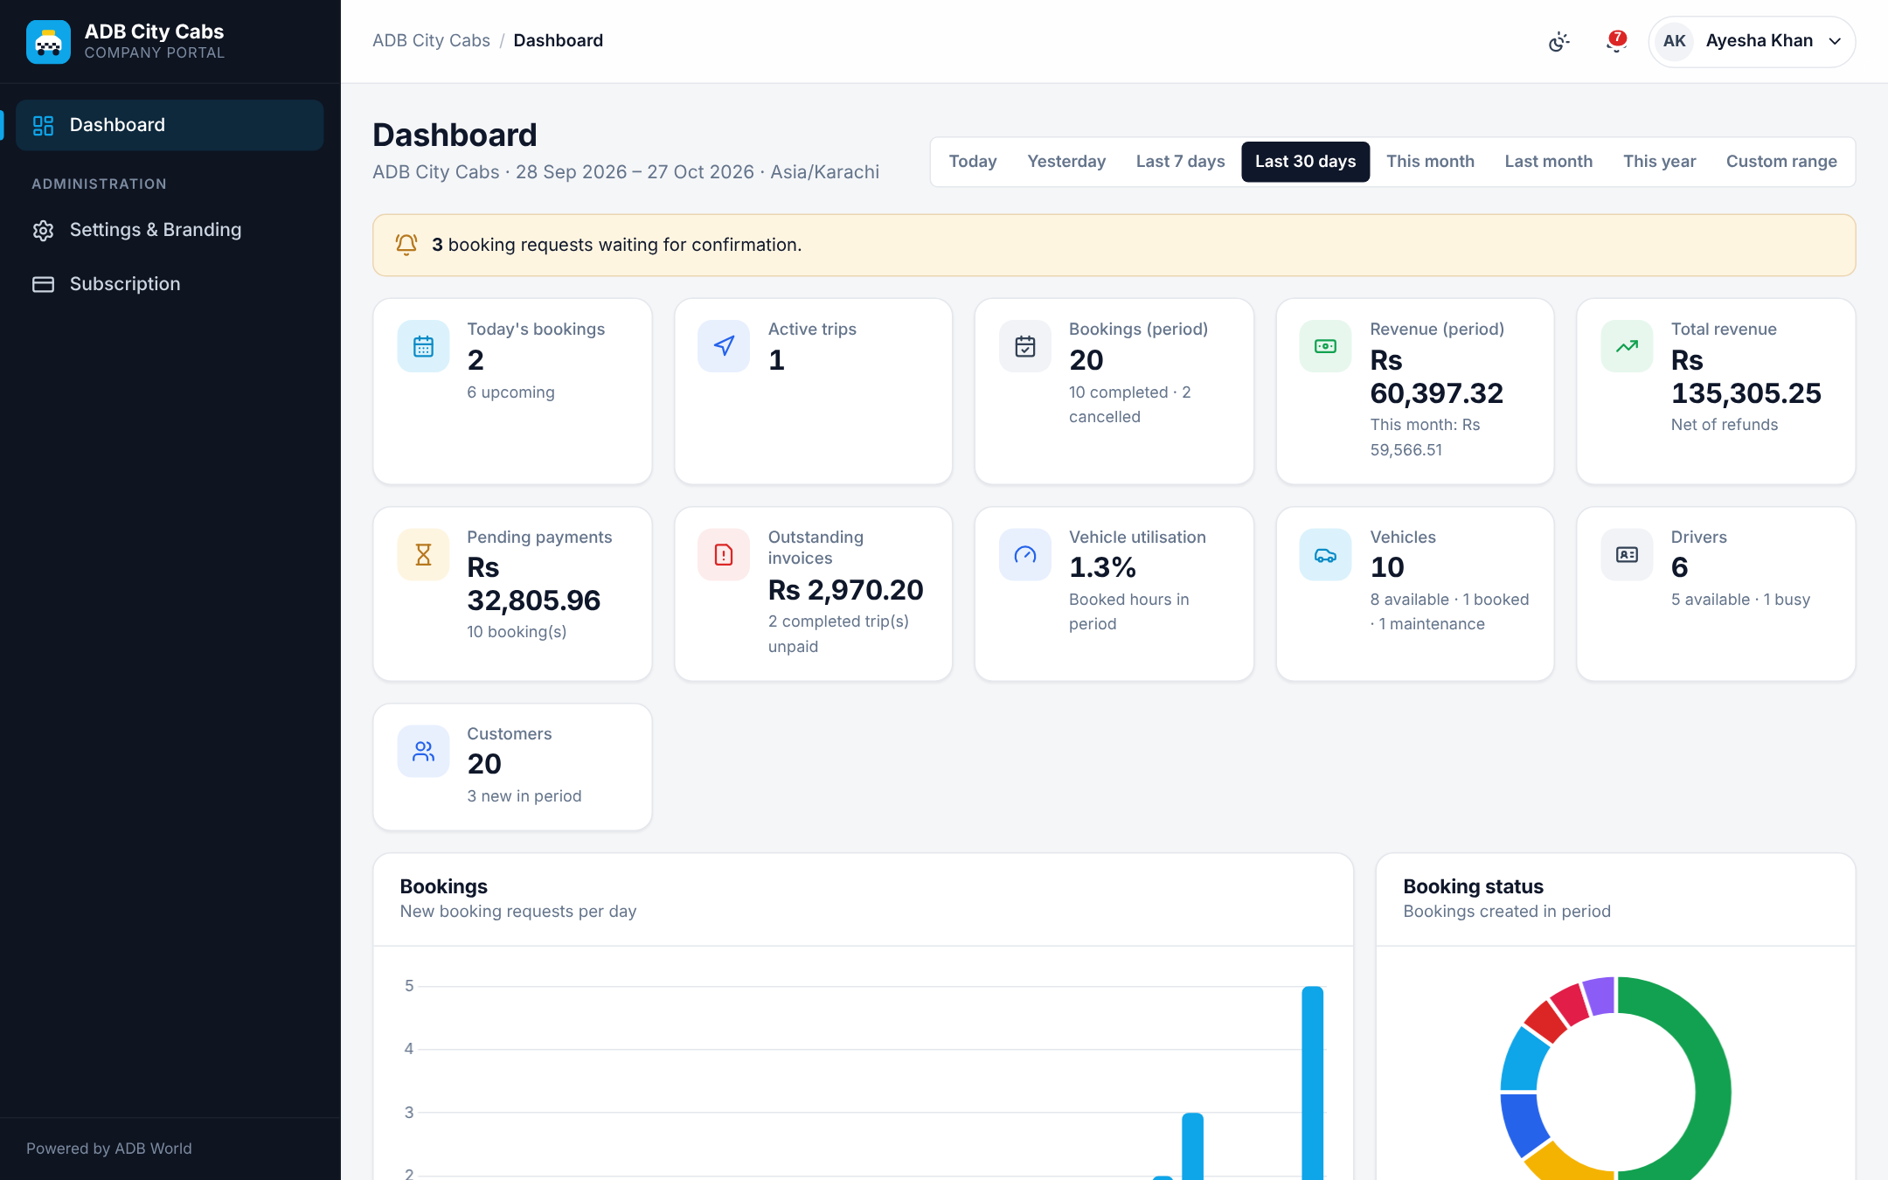The height and width of the screenshot is (1180, 1888).
Task: Click the purple segment of Booking status donut
Action: point(1600,996)
